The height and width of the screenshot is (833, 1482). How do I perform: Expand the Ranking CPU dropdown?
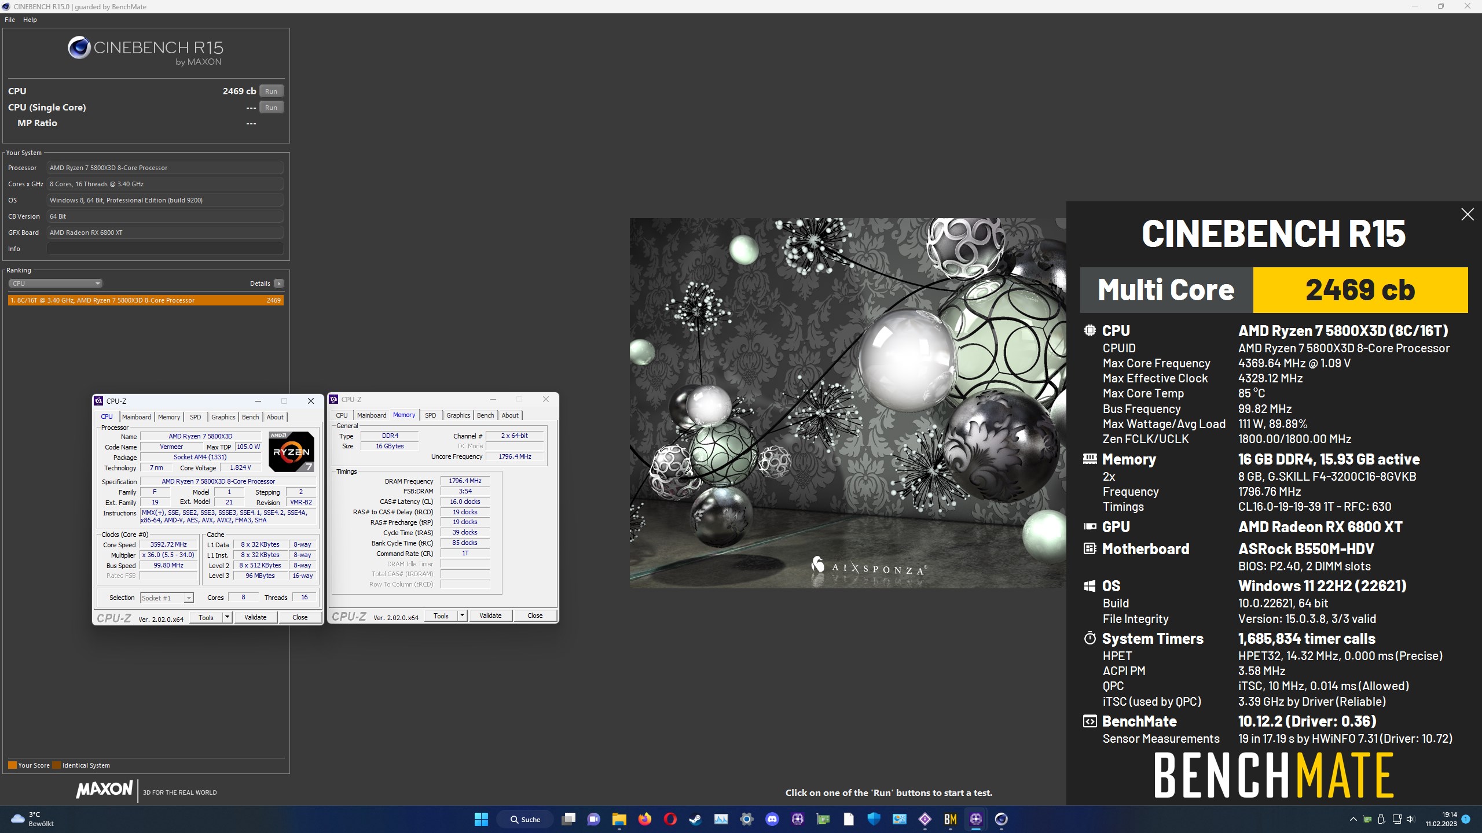coord(56,283)
